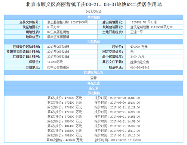Select the 三通一平 development level value
The image size is (187, 145).
(137, 32)
